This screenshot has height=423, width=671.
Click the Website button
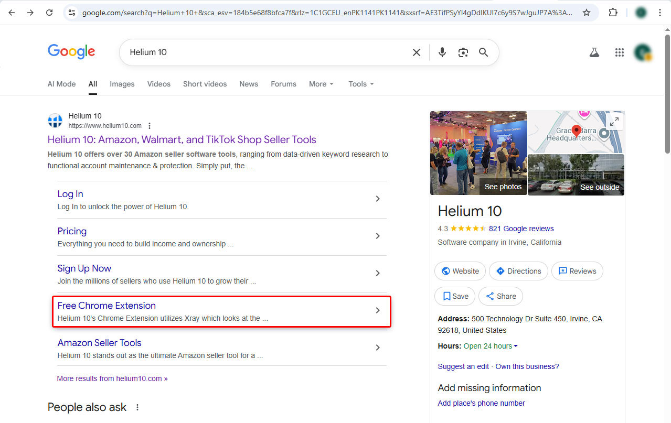tap(460, 271)
